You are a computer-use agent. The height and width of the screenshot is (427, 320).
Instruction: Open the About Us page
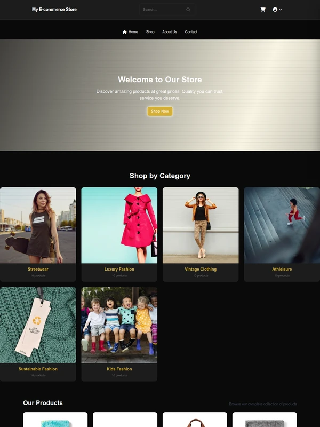point(170,32)
